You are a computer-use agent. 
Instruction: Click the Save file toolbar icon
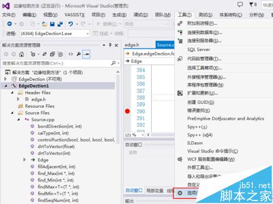click(52, 24)
